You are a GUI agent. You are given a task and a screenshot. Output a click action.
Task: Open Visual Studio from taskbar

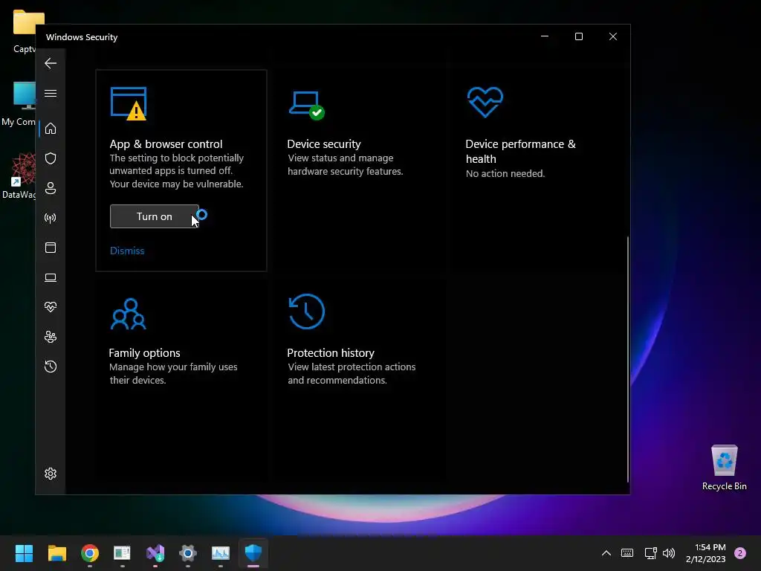coord(155,553)
